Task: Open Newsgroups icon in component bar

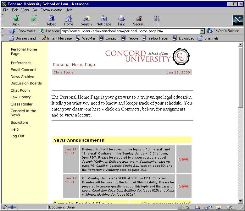Action: point(208,208)
